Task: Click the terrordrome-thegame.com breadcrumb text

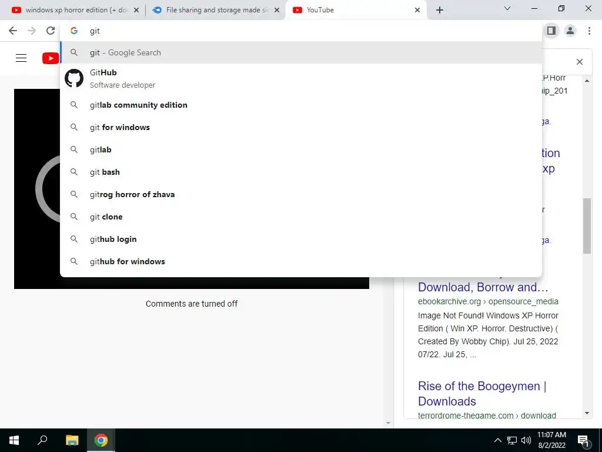Action: [487, 416]
